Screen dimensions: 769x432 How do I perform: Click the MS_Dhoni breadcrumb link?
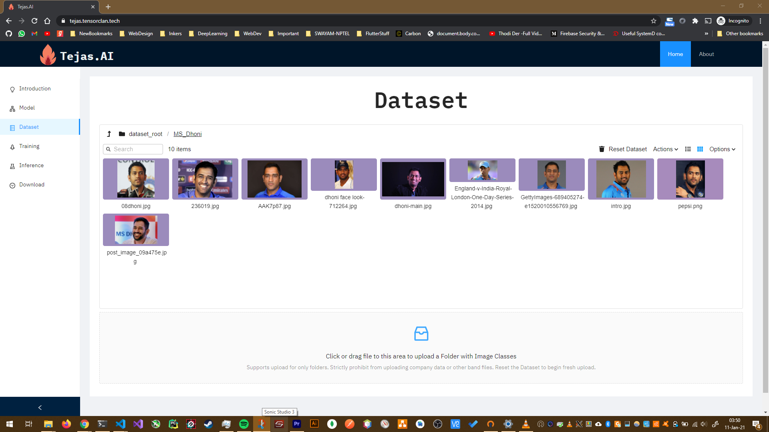(x=187, y=134)
